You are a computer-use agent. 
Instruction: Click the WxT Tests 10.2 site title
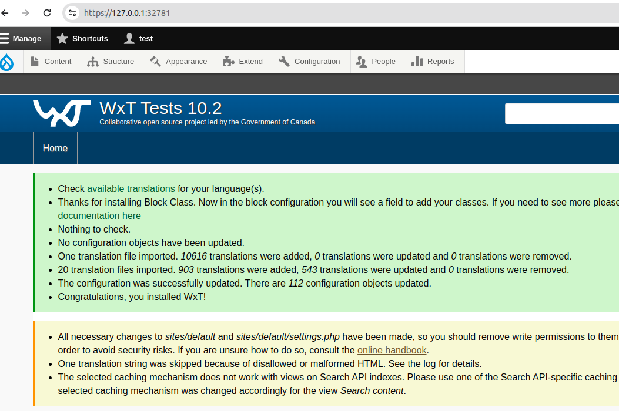[x=160, y=108]
